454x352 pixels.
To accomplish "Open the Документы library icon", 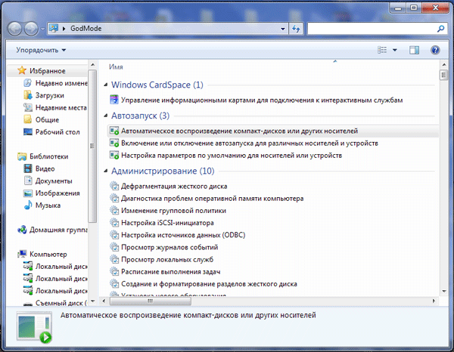I will pos(28,181).
